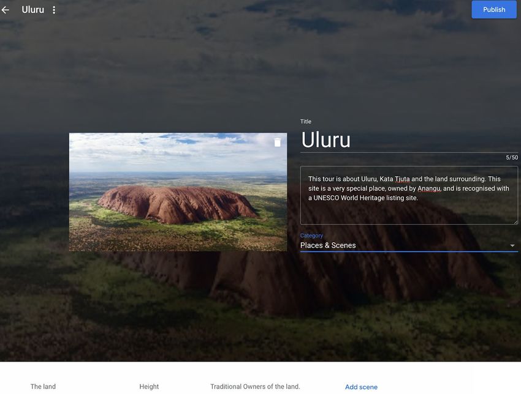Screen dimensions: 521x394
Task: Publish the Uluru tour
Action: pyautogui.click(x=493, y=10)
